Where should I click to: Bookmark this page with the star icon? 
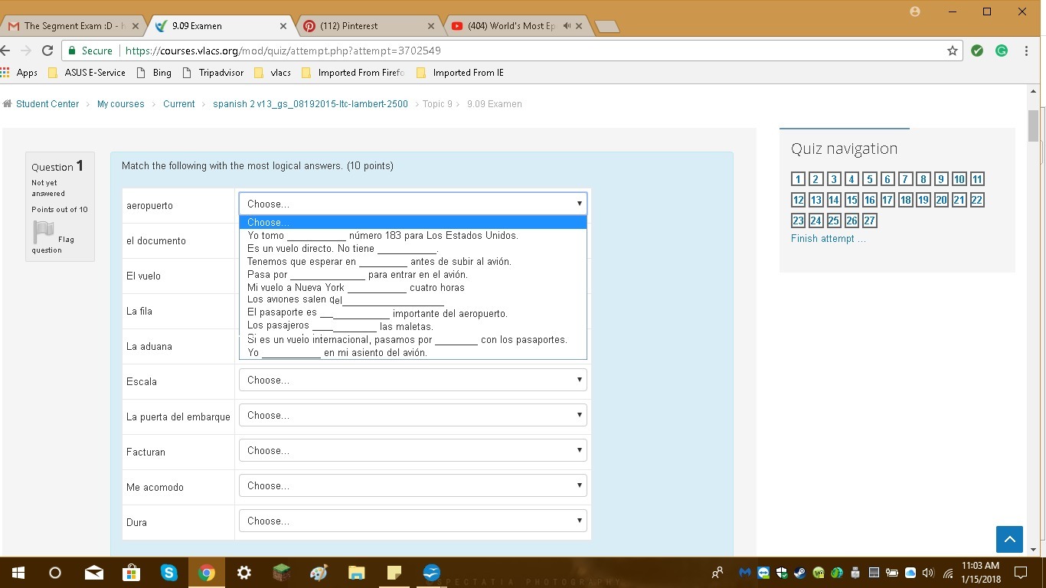(x=953, y=51)
